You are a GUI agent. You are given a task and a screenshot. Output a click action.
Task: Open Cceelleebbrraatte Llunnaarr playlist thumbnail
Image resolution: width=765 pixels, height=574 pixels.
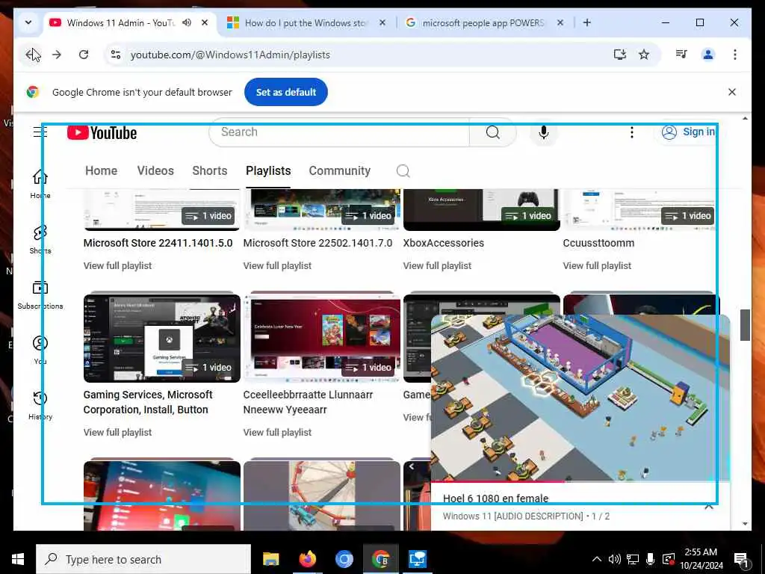tap(322, 339)
